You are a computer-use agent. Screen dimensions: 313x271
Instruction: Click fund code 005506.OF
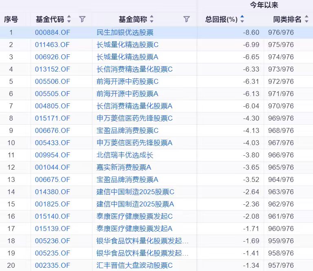click(x=52, y=81)
